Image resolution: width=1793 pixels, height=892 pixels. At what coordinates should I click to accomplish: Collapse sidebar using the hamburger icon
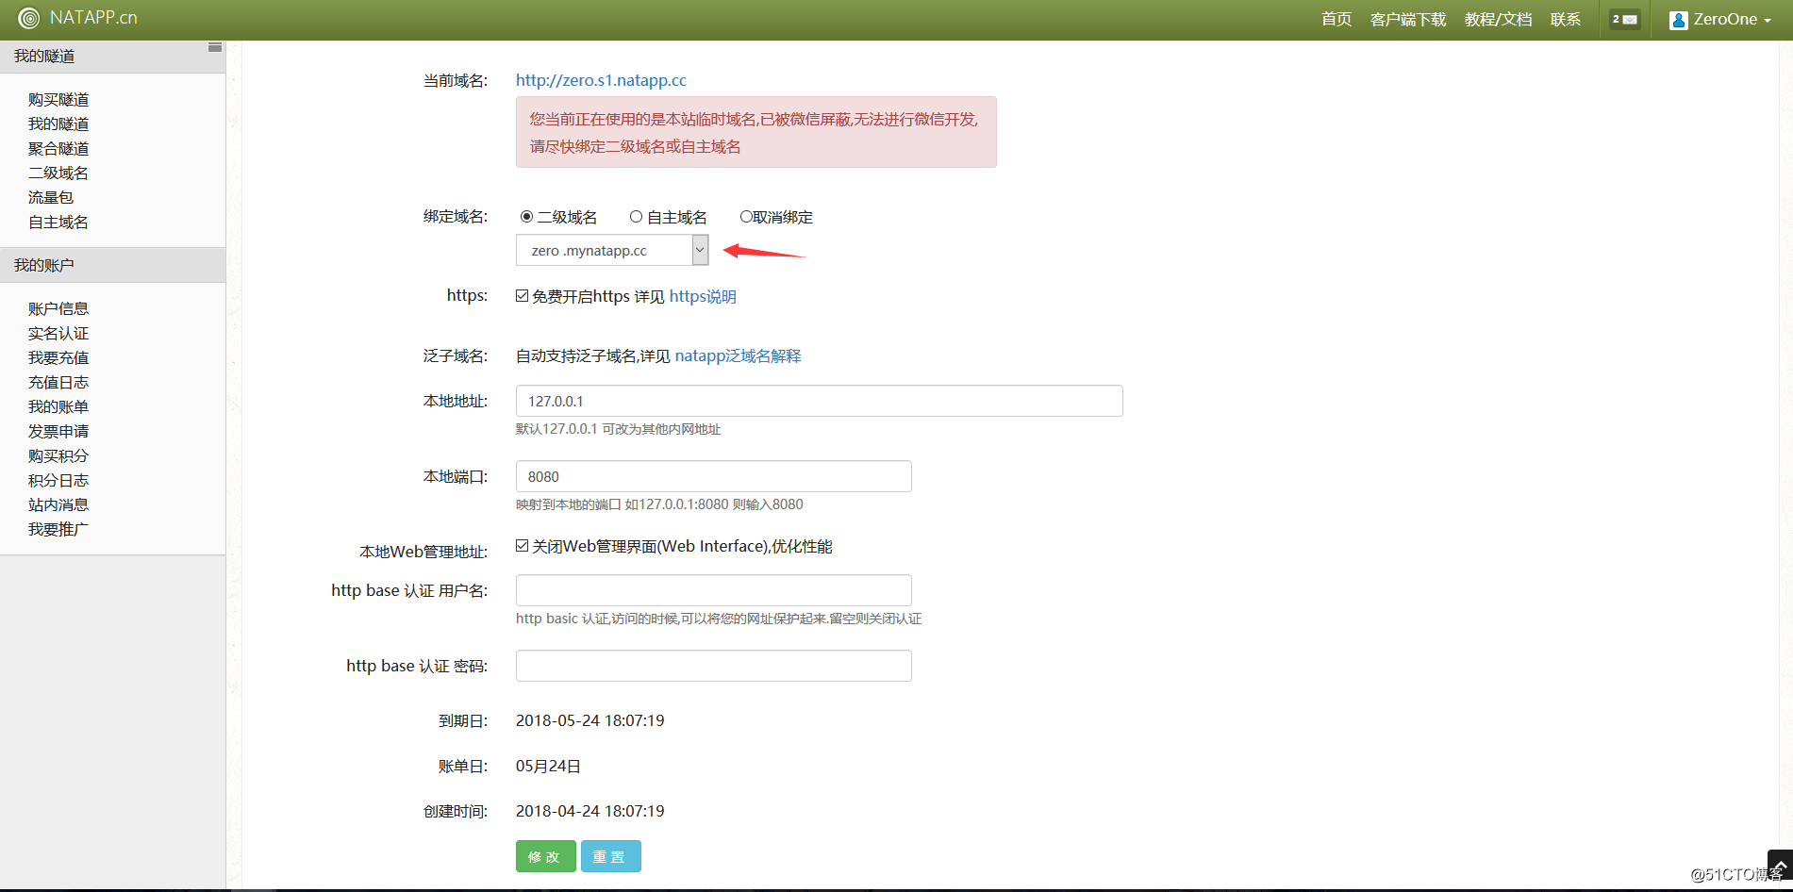coord(215,47)
